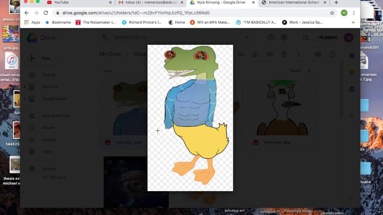This screenshot has height=215, width=383.
Task: Switch to the American International School tab
Action: pyautogui.click(x=294, y=2)
